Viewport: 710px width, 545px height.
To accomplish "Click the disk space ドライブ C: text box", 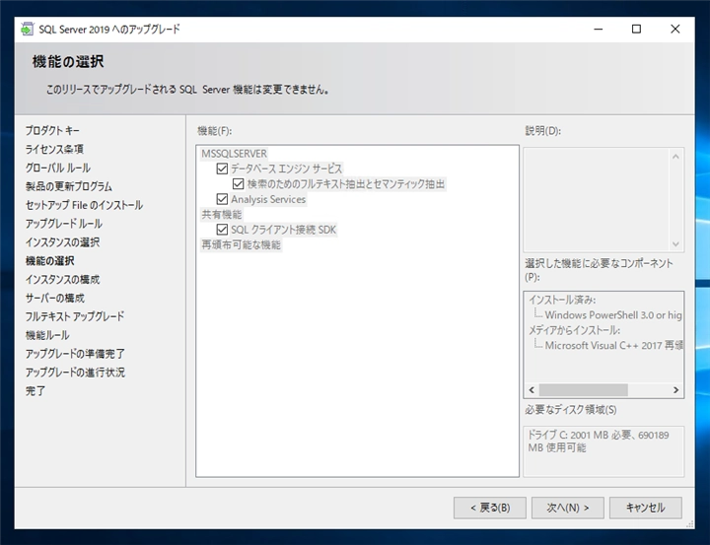I will 603,450.
